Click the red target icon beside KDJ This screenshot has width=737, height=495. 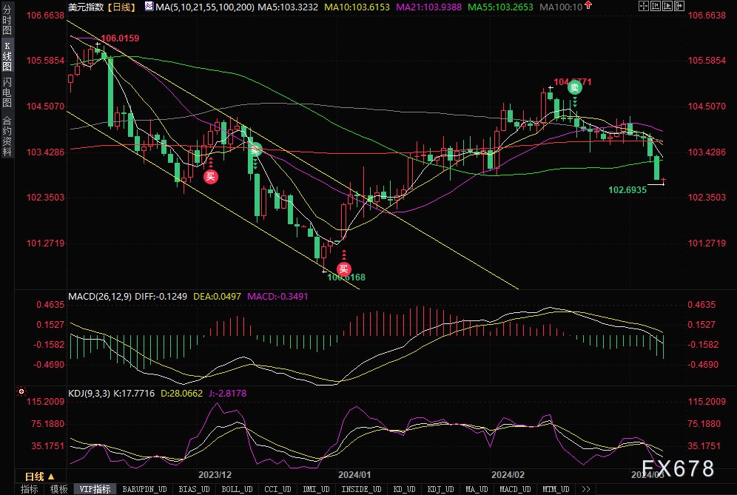point(21,391)
